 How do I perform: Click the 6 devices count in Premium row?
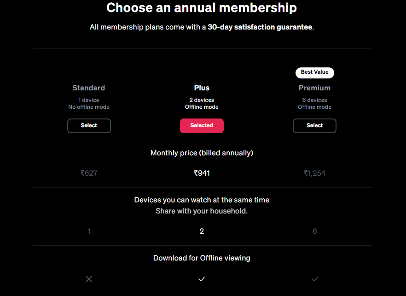[x=314, y=231]
